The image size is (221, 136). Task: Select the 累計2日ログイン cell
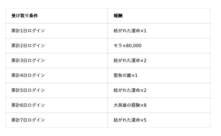coord(28,46)
